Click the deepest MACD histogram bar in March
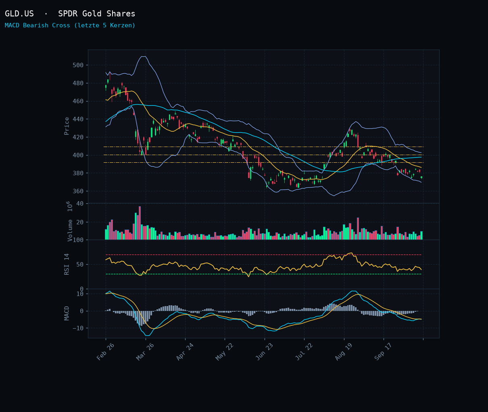 click(142, 318)
